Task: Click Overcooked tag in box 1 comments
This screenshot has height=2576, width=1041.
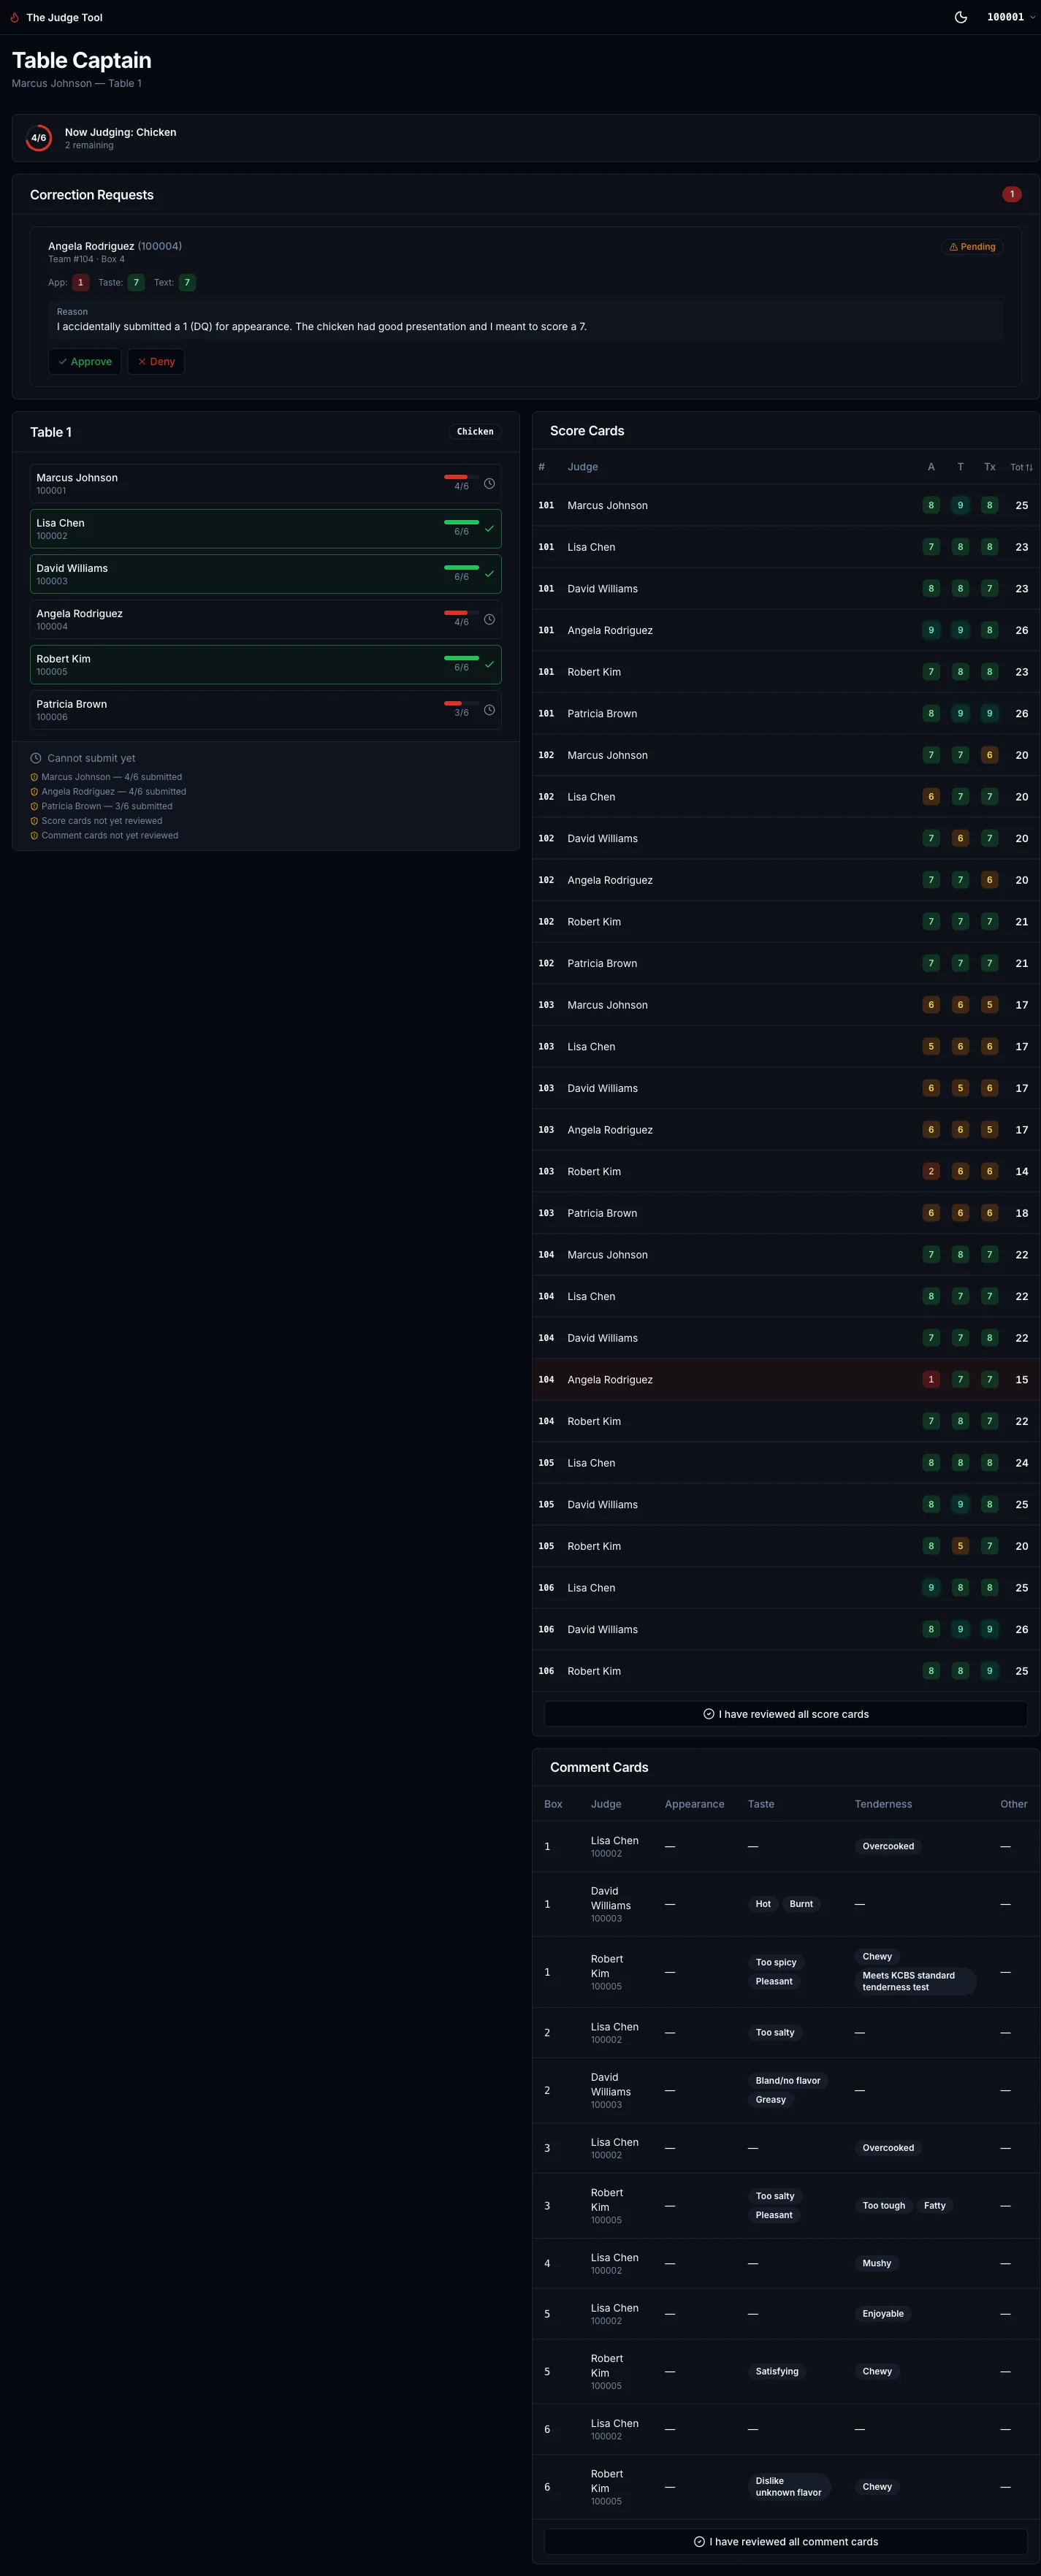Action: (888, 1846)
